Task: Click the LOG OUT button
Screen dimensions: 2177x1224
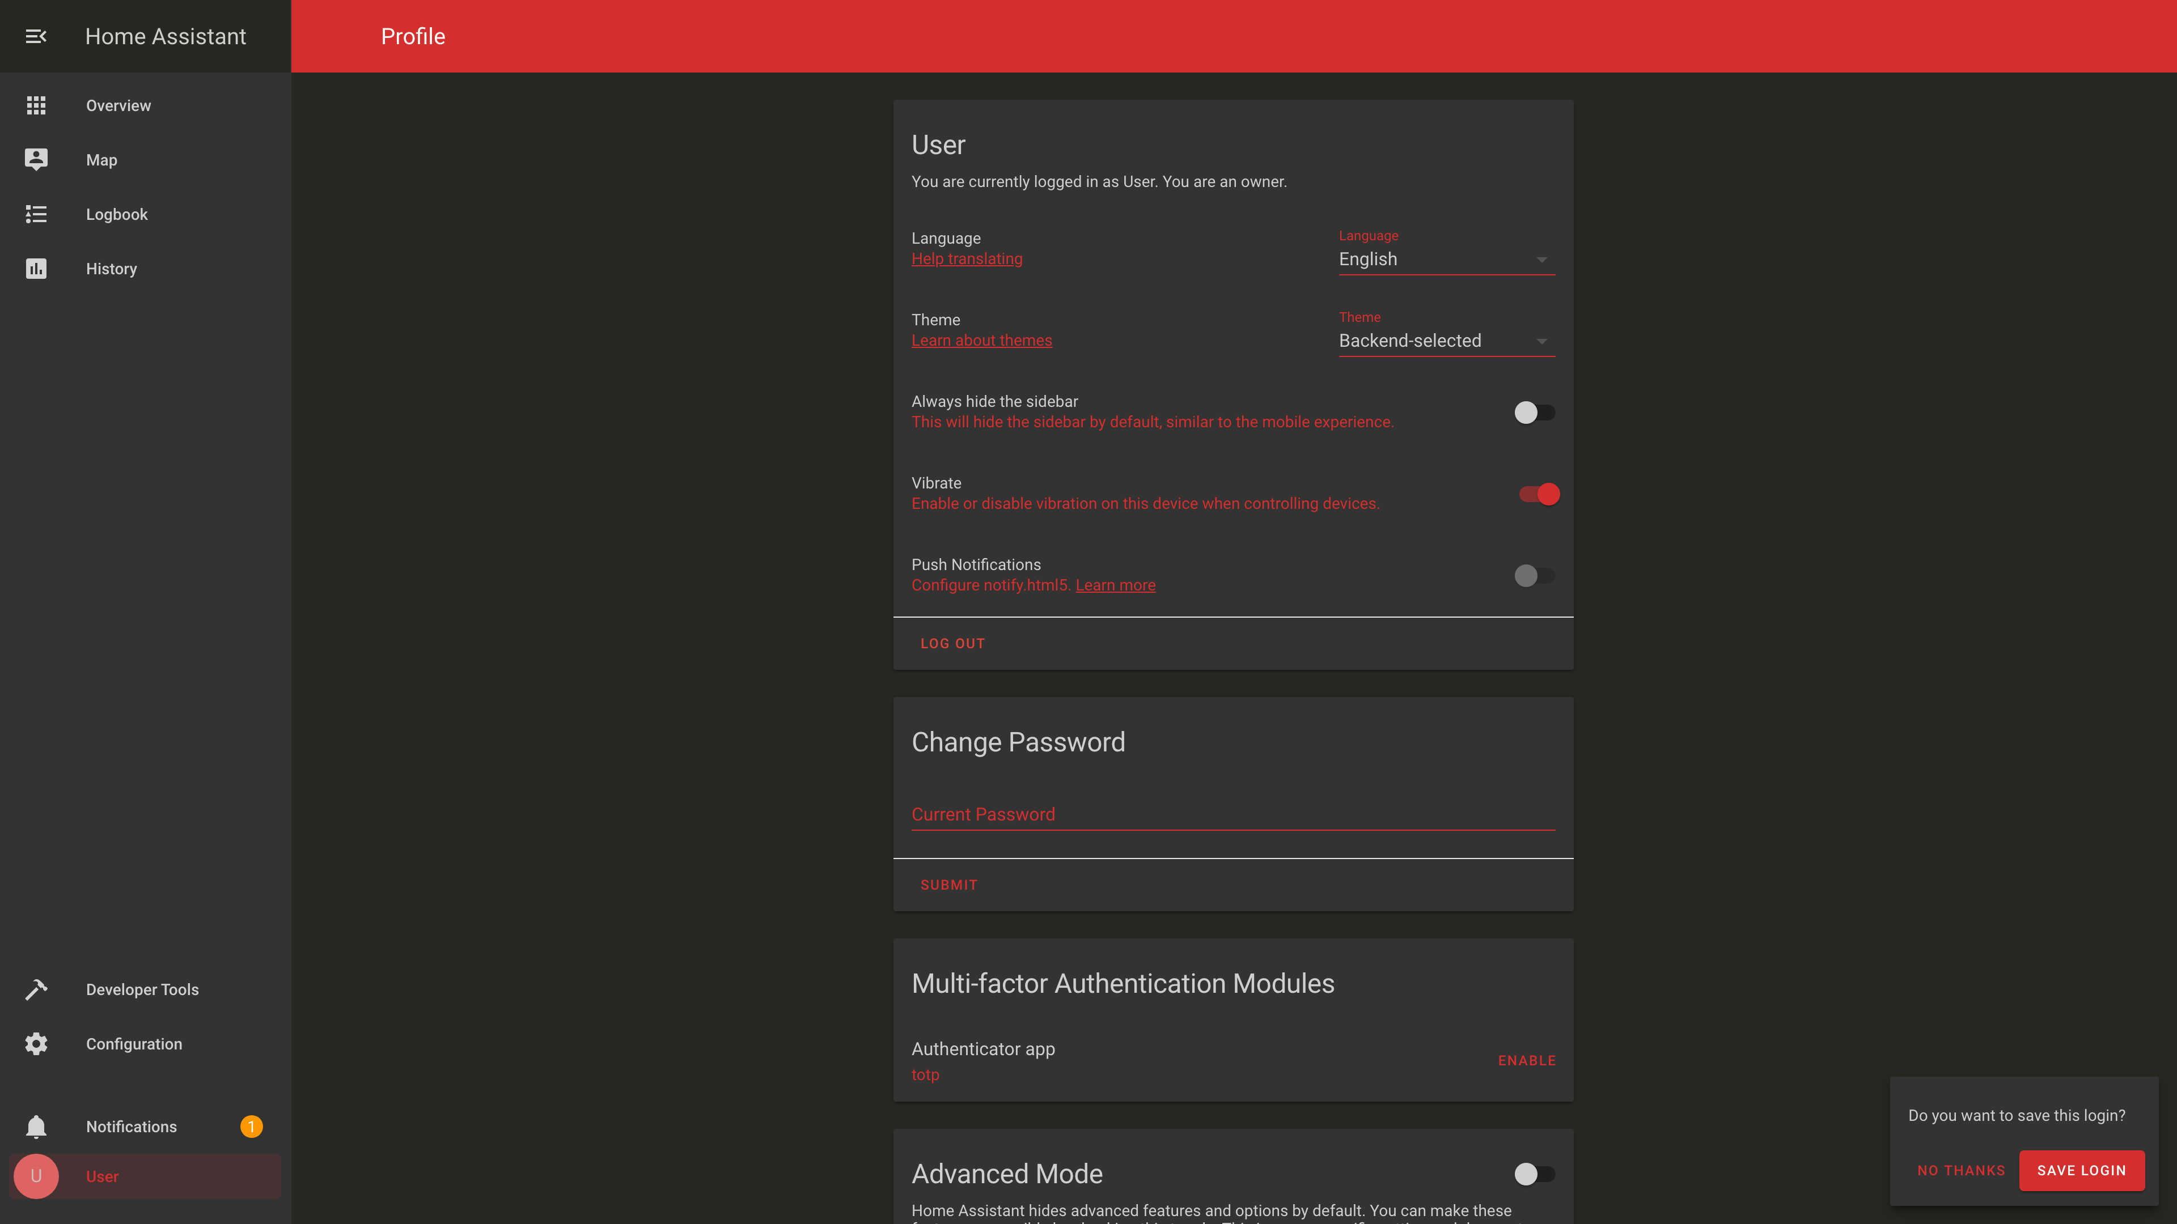Action: pyautogui.click(x=952, y=643)
